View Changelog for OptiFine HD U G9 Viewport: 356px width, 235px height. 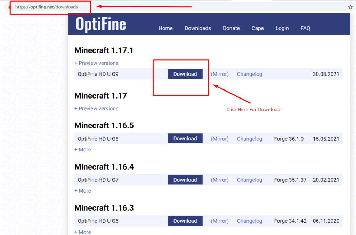point(250,74)
